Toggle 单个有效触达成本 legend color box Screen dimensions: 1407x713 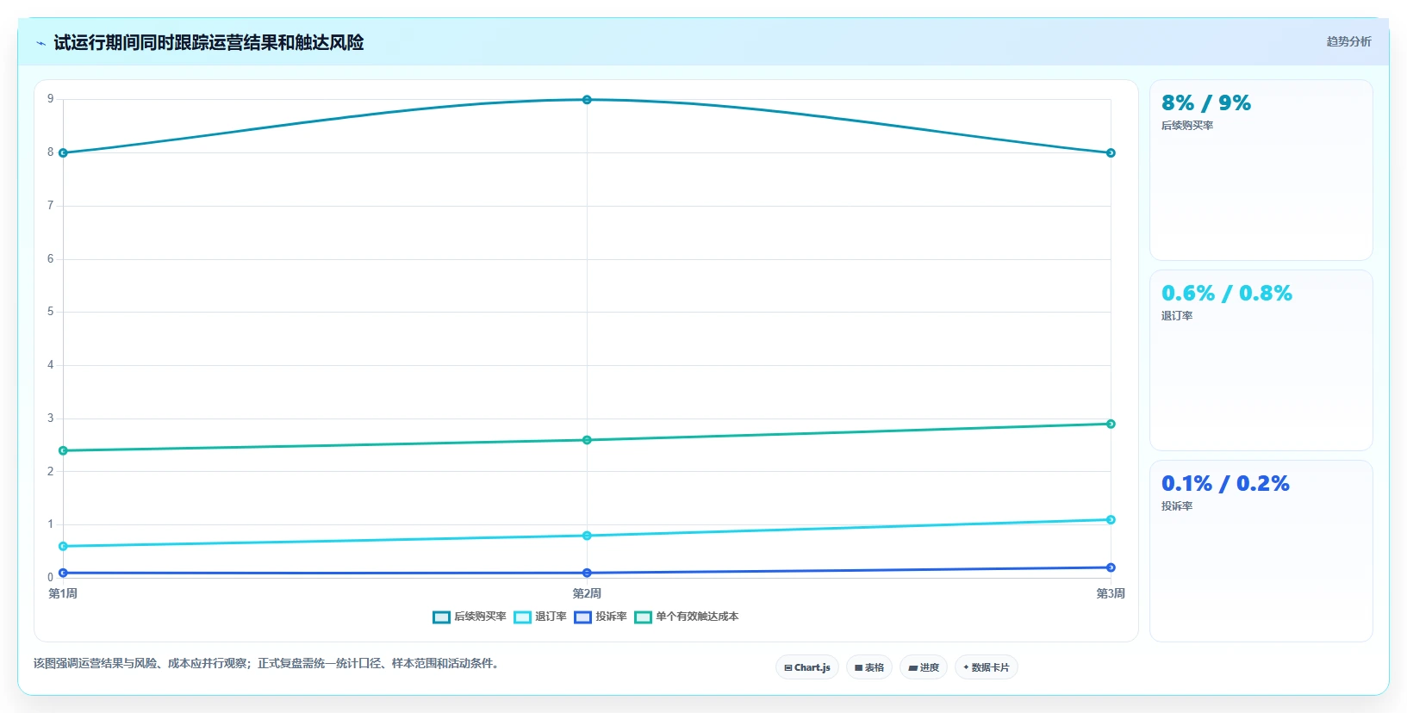(x=643, y=617)
